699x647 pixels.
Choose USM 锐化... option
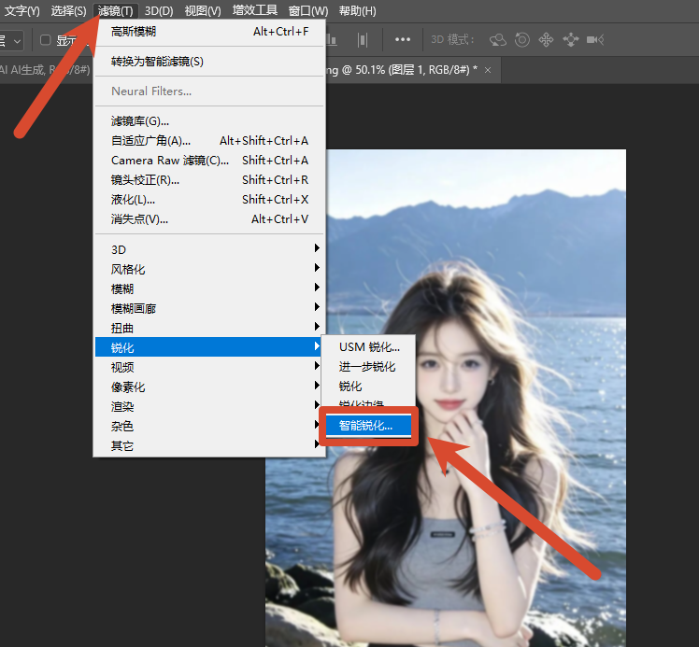tap(369, 347)
